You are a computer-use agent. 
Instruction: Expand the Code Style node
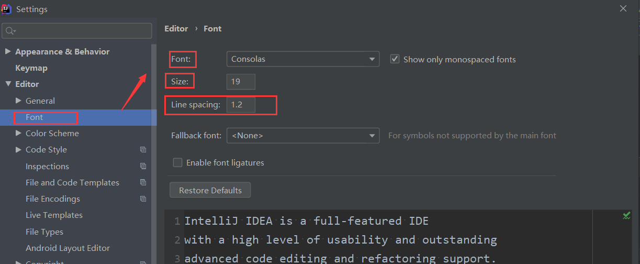[x=19, y=150]
